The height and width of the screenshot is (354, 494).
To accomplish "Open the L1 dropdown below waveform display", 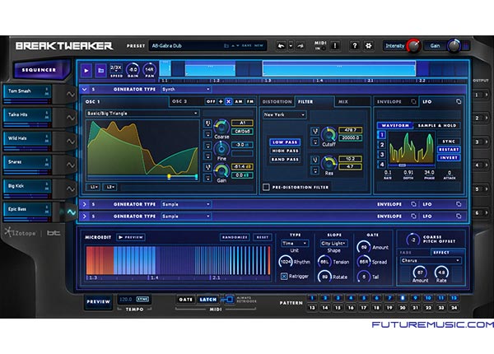I will tap(94, 187).
